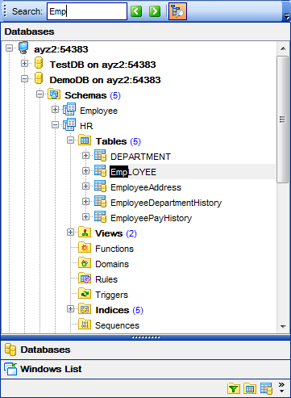291x398 pixels.
Task: Click the EmpLOYEE table icon
Action: (x=101, y=171)
